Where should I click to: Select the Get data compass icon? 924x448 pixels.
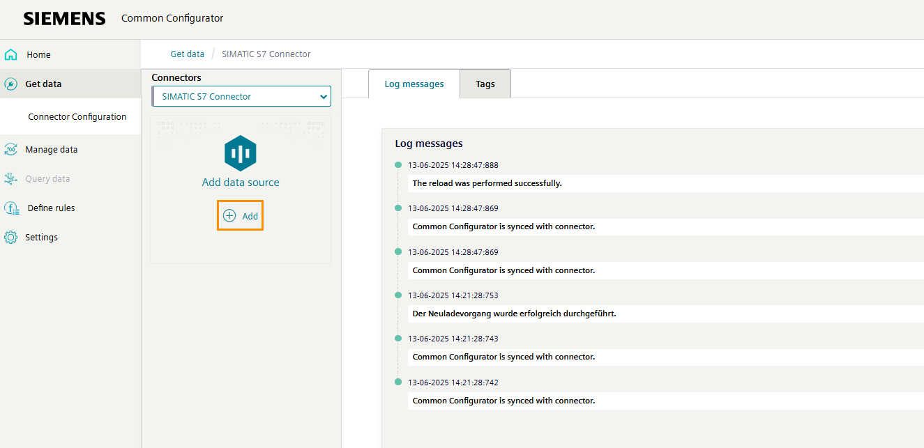[13, 83]
